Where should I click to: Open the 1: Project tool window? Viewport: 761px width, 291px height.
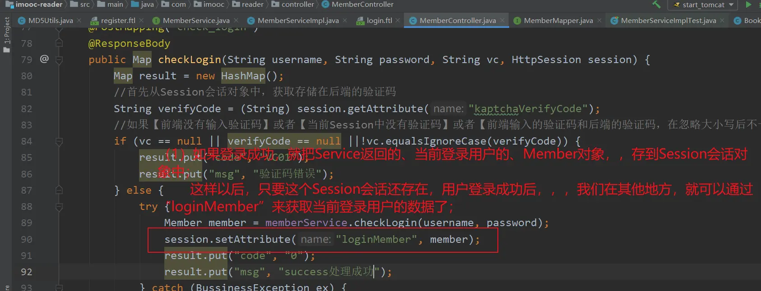(6, 35)
